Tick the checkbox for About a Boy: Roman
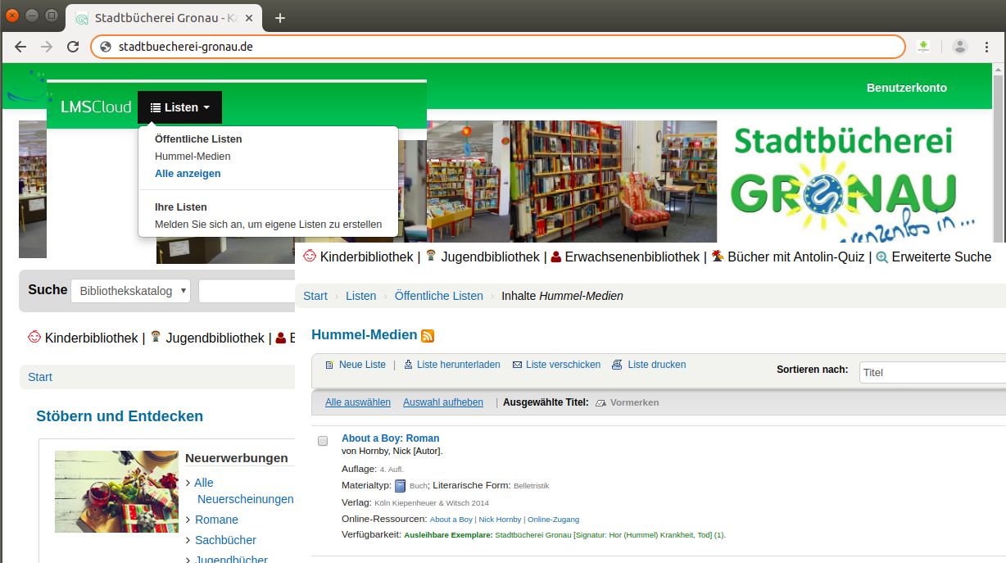 point(323,441)
